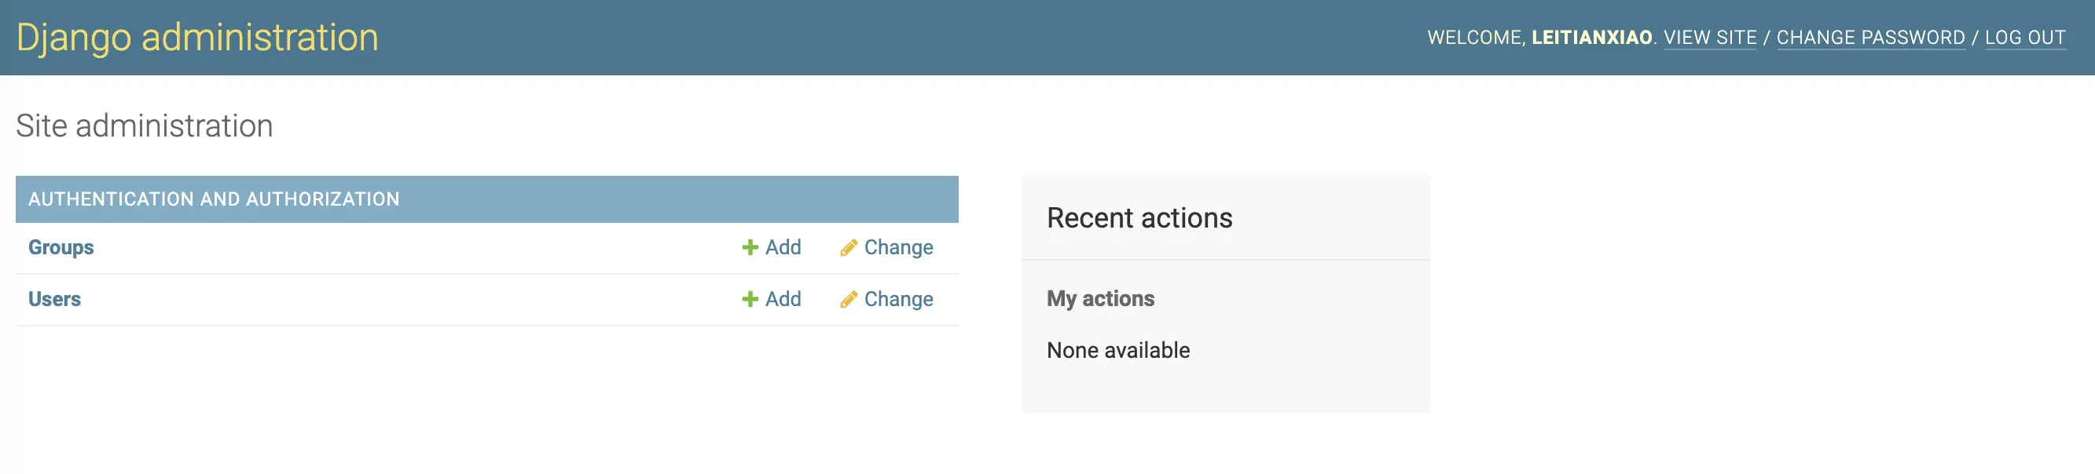Open the Users model list
The image size is (2095, 474).
[54, 300]
